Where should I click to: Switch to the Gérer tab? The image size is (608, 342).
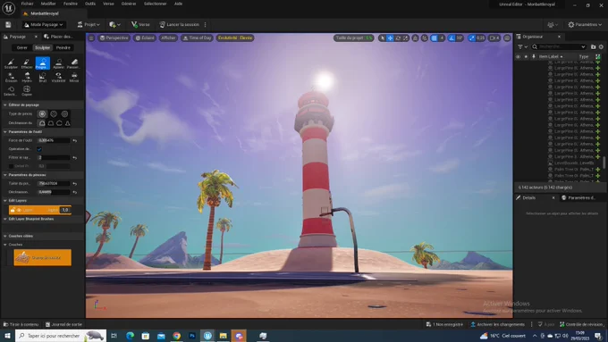pos(22,47)
